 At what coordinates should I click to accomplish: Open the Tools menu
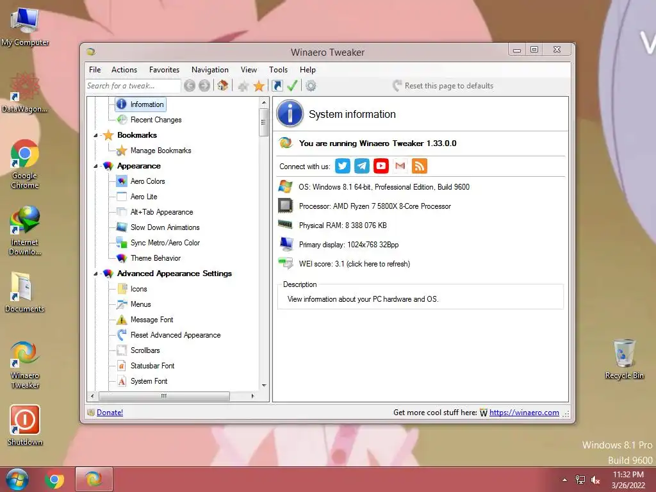tap(278, 70)
